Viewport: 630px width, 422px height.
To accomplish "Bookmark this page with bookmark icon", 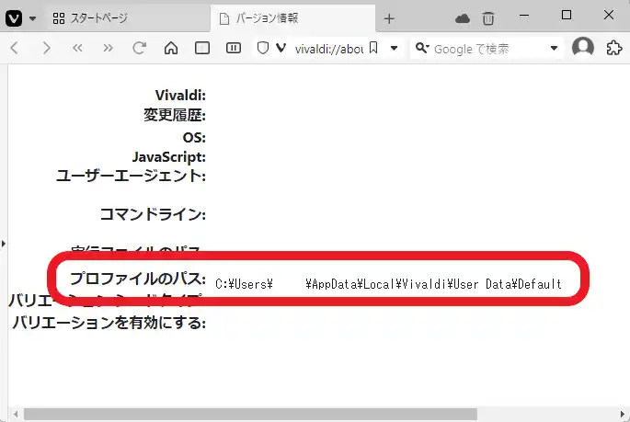I will click(373, 48).
